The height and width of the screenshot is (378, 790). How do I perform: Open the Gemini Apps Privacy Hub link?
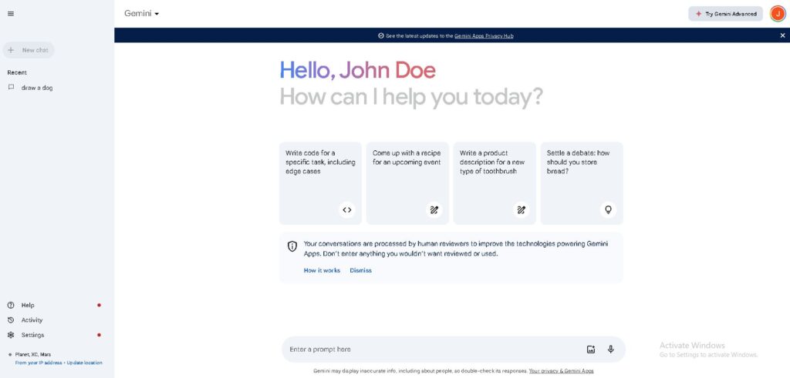click(x=484, y=35)
